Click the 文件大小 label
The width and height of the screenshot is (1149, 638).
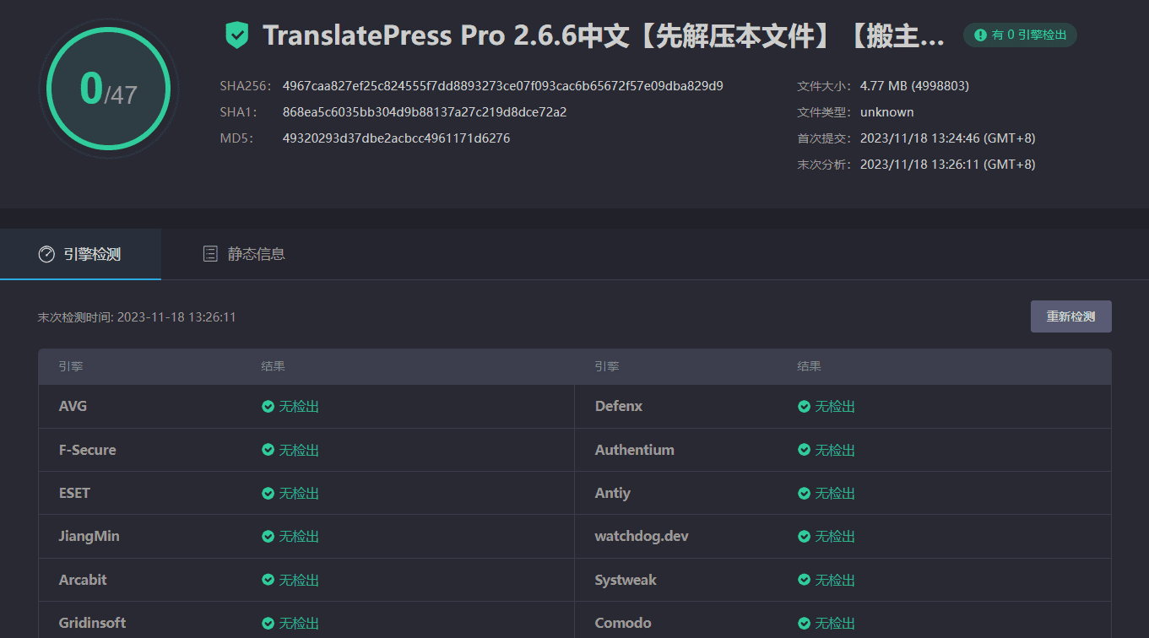click(x=825, y=86)
